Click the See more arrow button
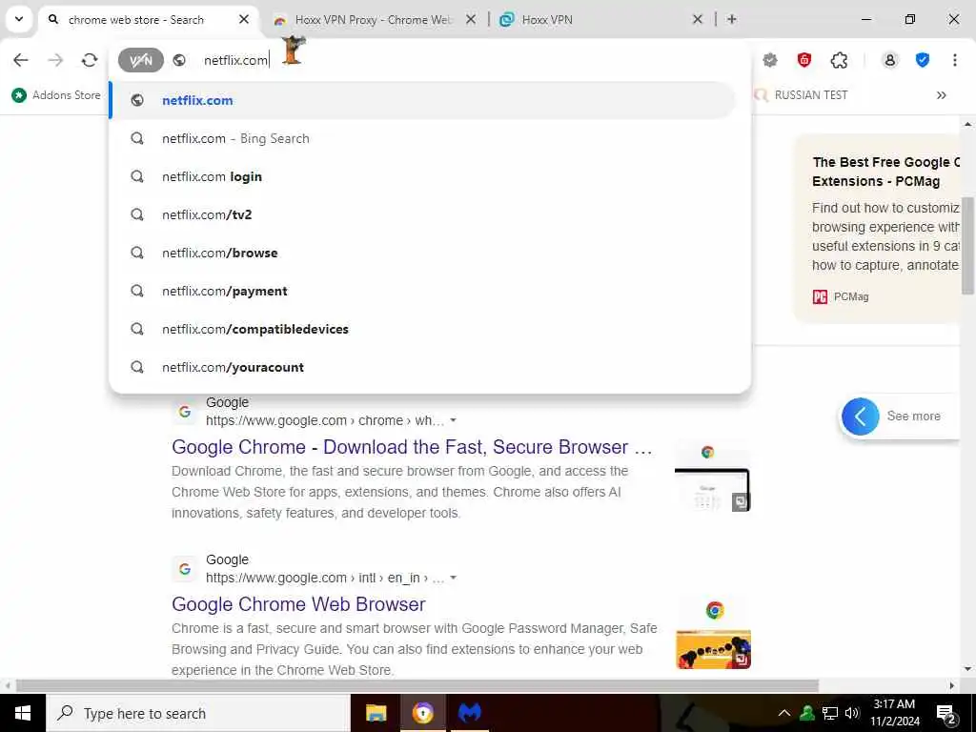 [861, 416]
